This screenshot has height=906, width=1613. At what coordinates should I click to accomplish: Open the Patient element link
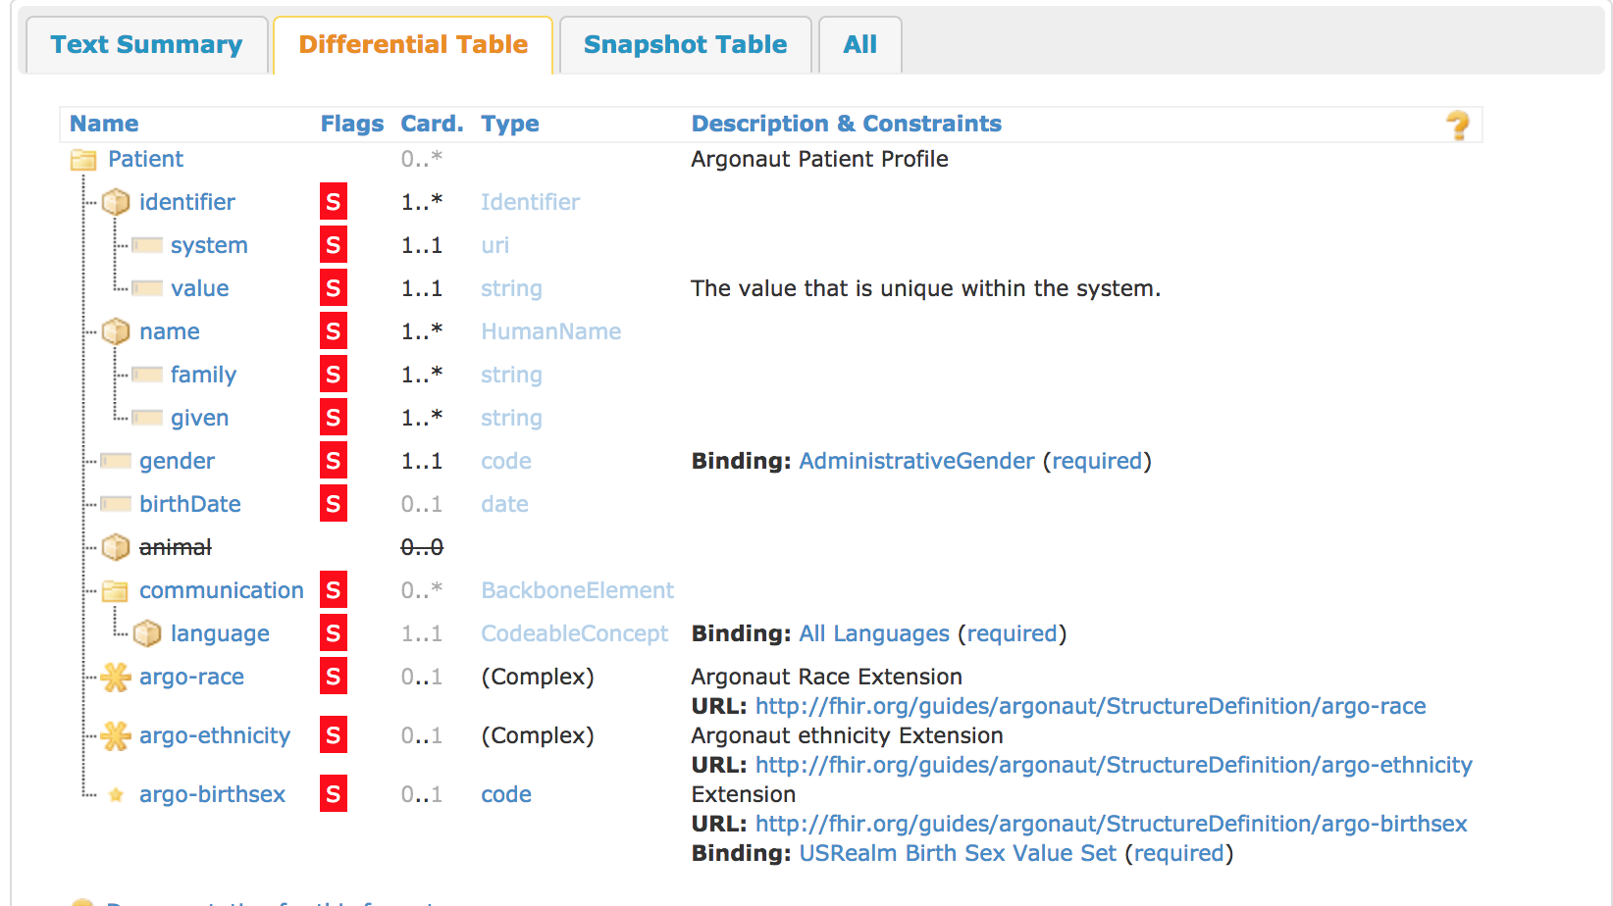(x=145, y=159)
